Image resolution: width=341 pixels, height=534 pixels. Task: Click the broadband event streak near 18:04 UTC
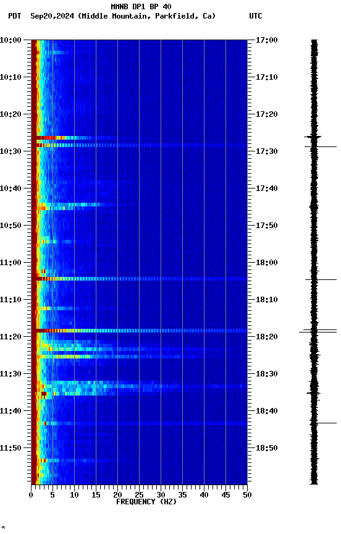(139, 279)
